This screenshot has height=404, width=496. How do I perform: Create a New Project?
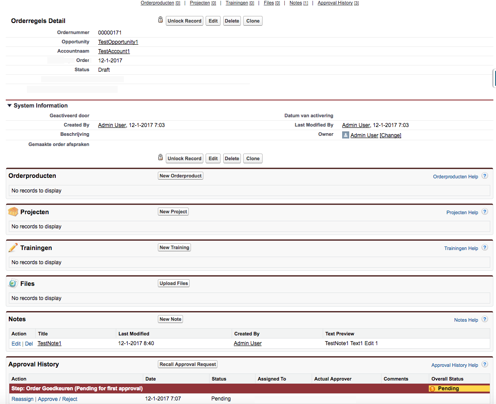point(173,212)
